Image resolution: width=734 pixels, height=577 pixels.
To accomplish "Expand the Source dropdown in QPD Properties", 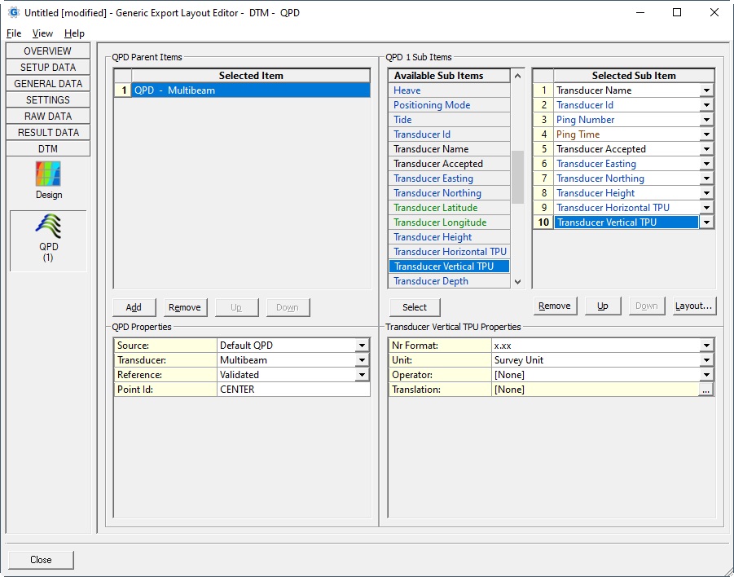I will 362,346.
